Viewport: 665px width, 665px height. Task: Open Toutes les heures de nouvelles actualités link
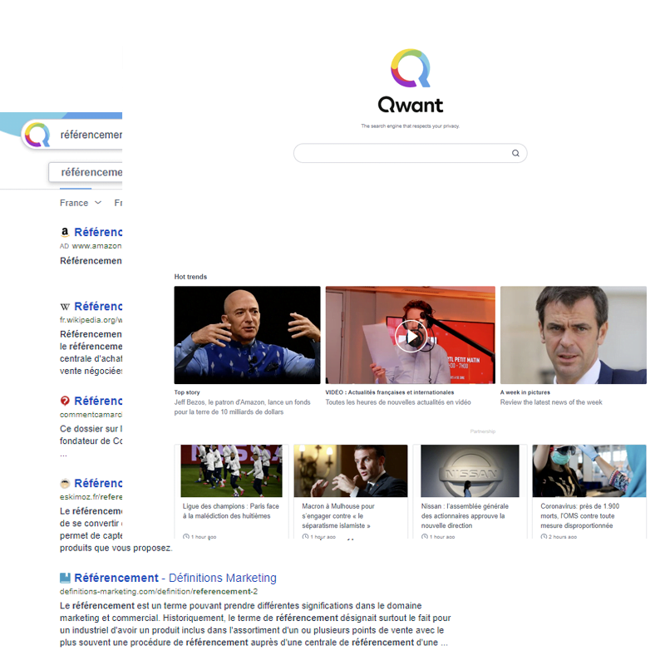click(398, 402)
